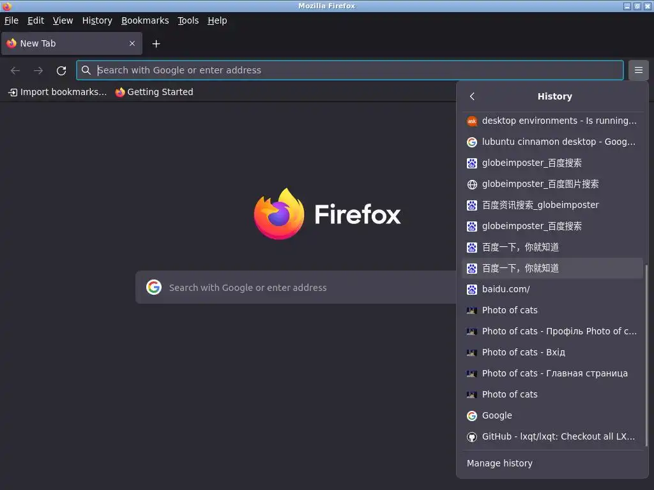Click Import bookmarks in the bookmarks toolbar

57,92
